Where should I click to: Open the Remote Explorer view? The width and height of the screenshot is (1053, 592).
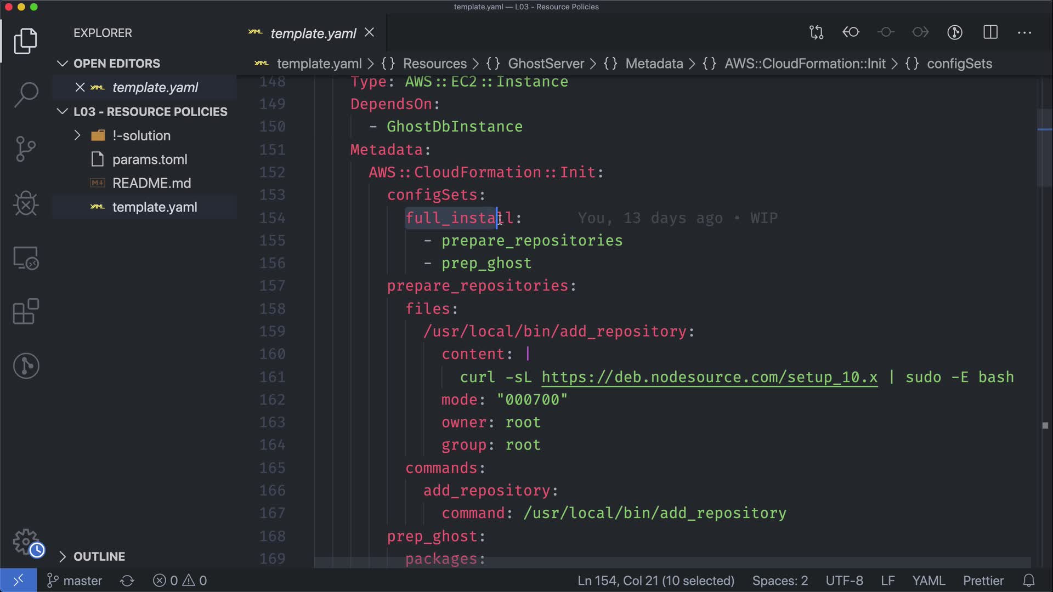point(26,258)
